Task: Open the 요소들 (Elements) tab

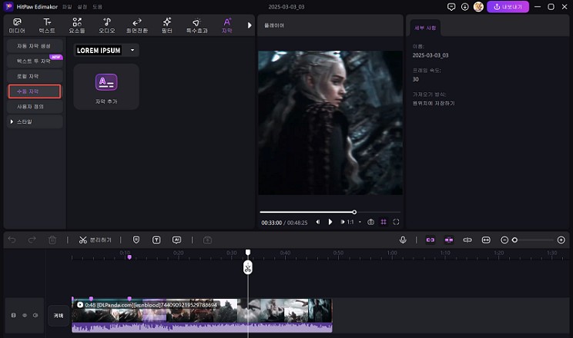Action: tap(77, 25)
